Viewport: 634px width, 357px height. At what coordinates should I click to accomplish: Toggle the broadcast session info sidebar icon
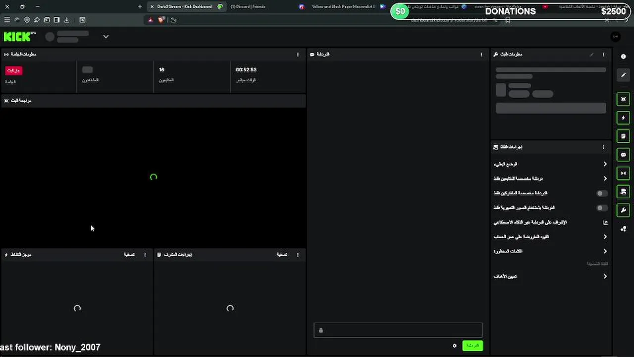623,173
